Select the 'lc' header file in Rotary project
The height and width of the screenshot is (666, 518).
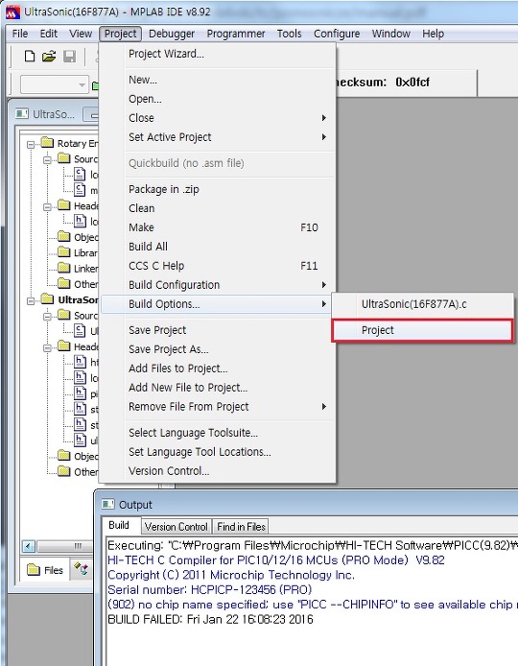click(x=85, y=222)
